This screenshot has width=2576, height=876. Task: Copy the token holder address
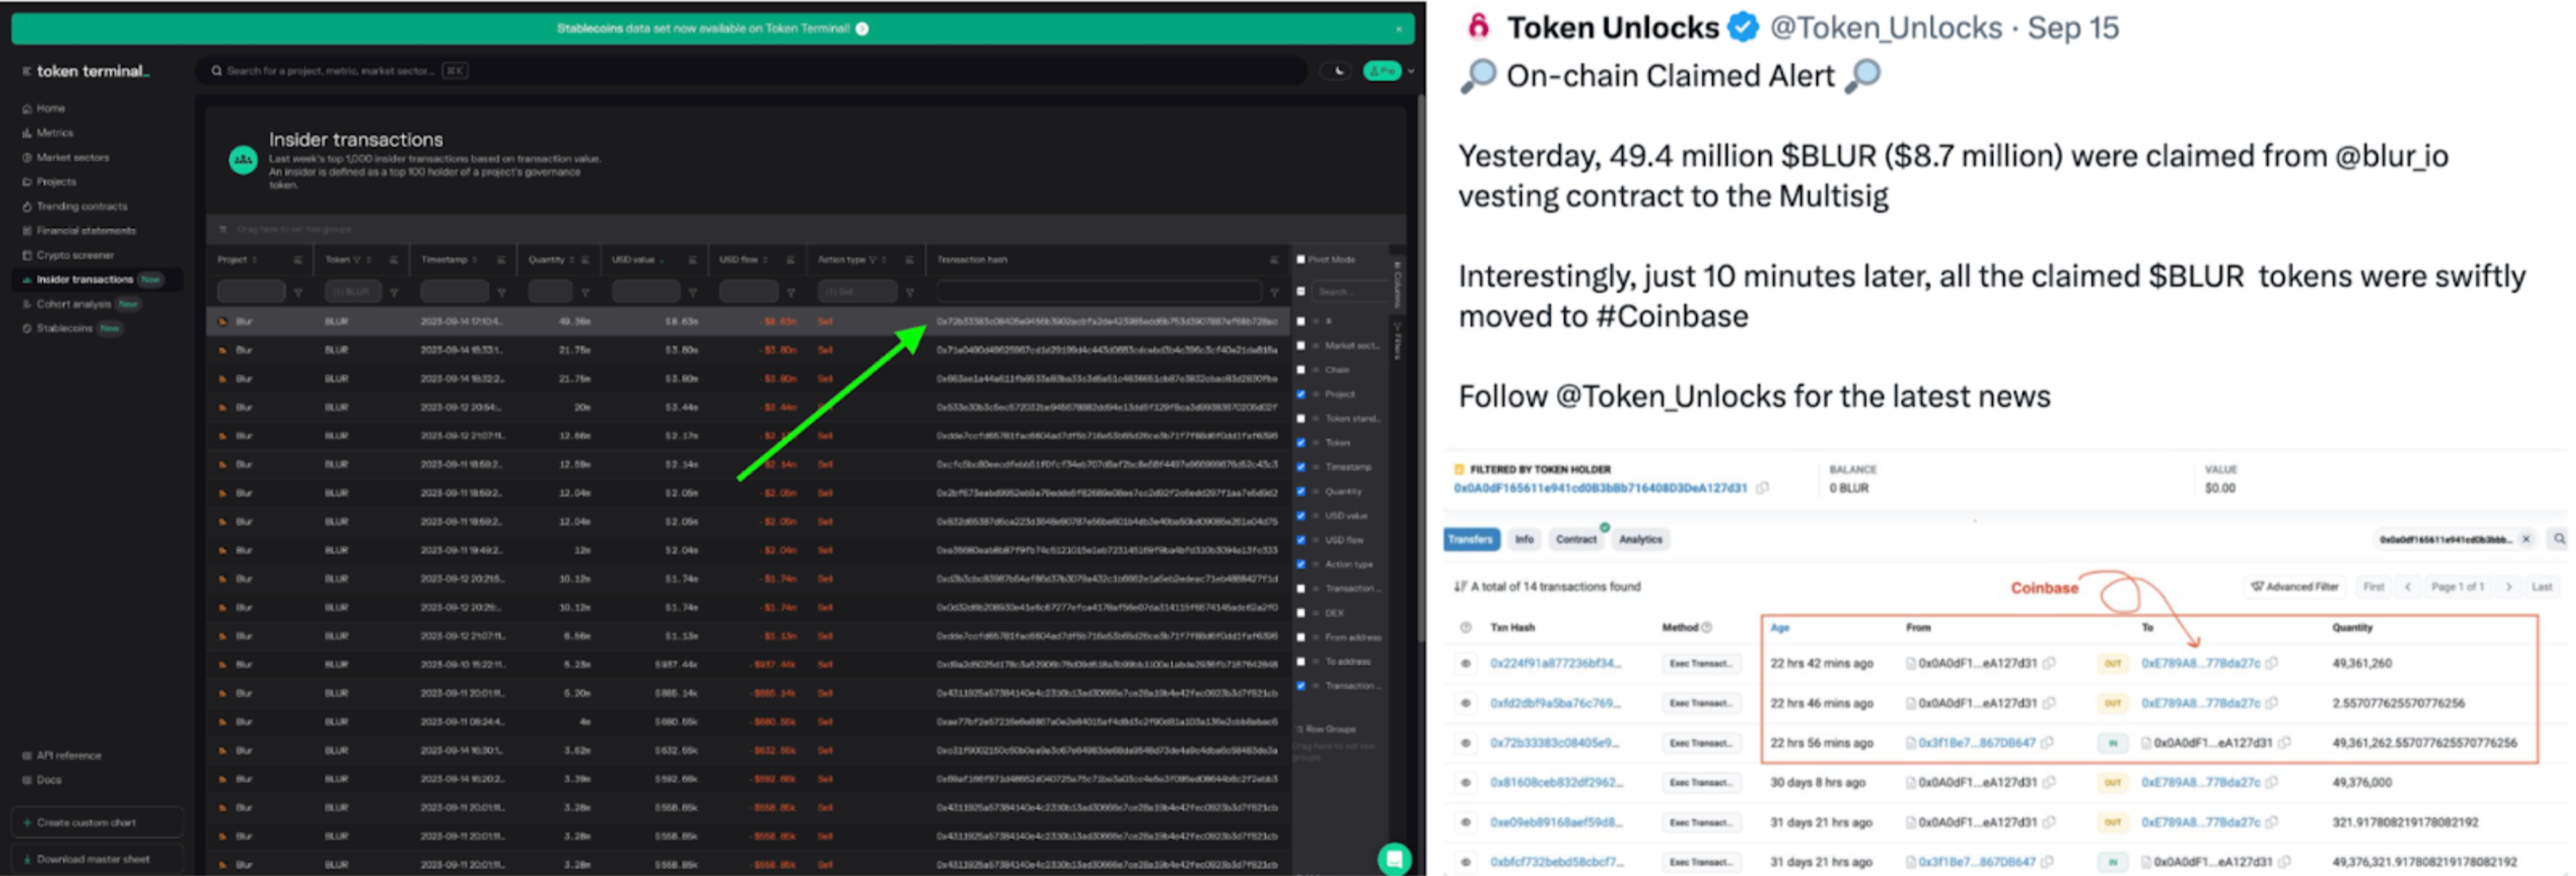pos(1762,488)
